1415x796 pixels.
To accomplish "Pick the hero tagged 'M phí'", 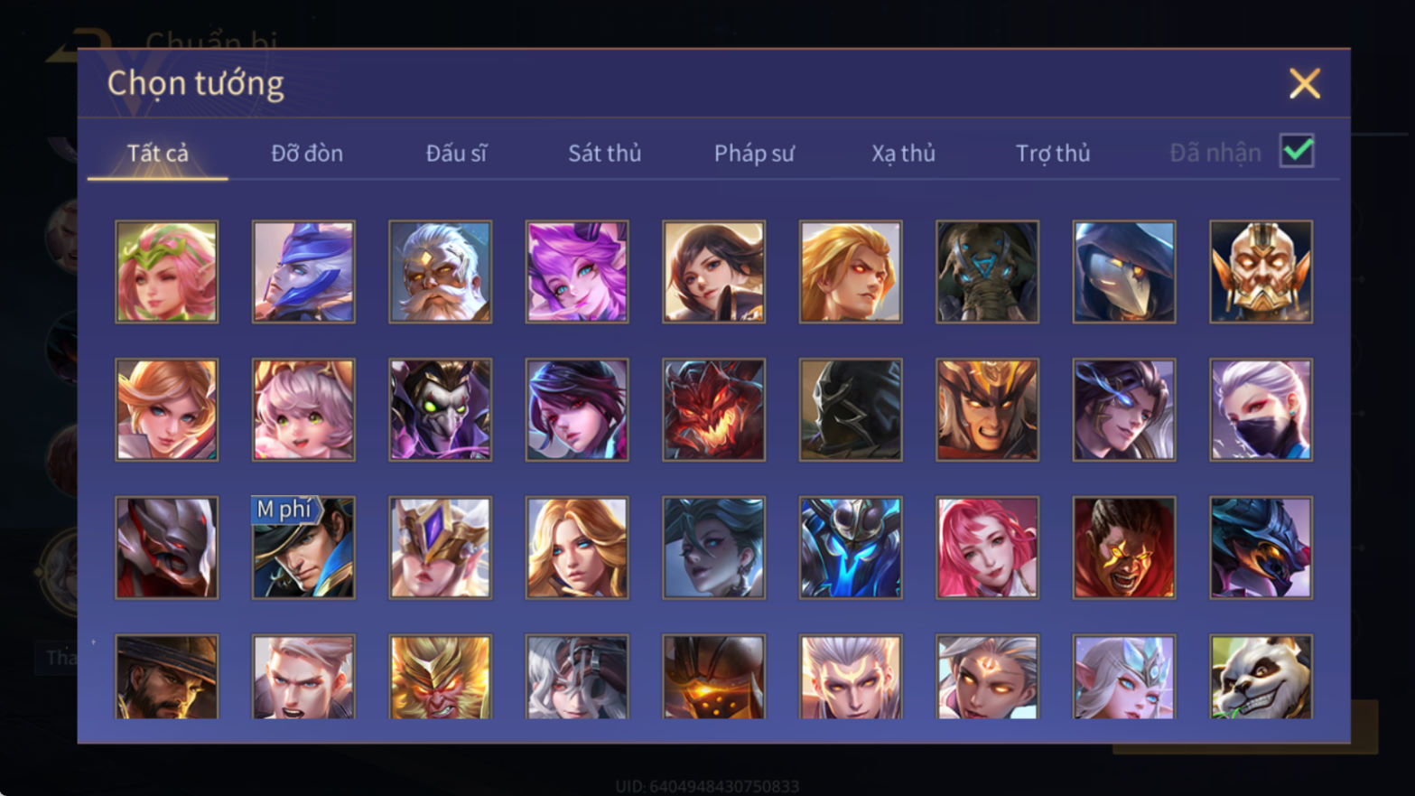I will [x=303, y=548].
